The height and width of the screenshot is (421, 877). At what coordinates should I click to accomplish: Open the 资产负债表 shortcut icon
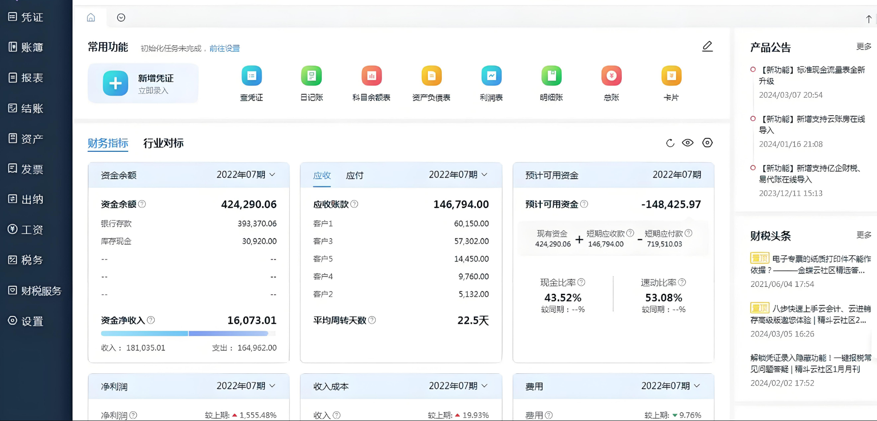(x=432, y=76)
